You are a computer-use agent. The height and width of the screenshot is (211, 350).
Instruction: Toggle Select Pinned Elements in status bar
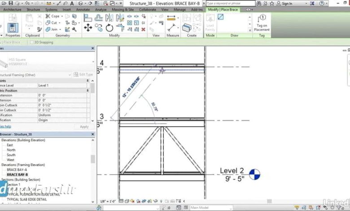pos(311,208)
